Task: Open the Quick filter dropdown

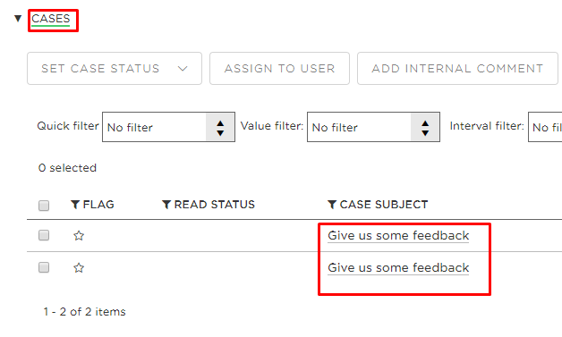Action: (x=168, y=127)
